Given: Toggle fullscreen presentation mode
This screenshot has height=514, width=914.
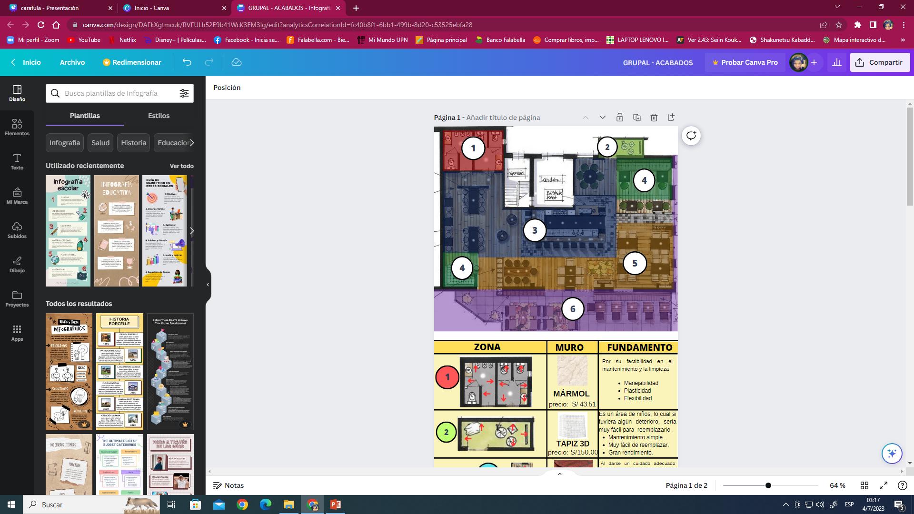Looking at the screenshot, I should pos(884,485).
